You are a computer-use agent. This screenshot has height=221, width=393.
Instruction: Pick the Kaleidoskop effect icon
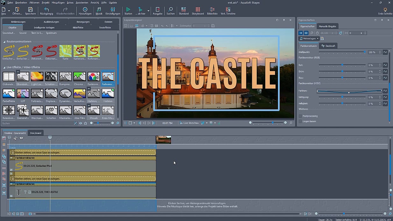(9, 110)
